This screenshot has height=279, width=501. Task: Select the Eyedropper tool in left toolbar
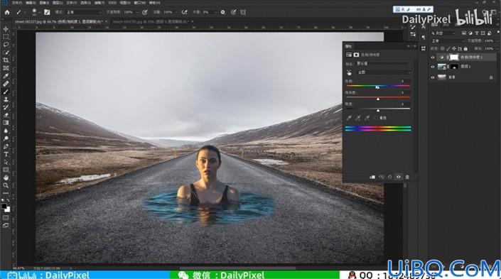[x=6, y=76]
